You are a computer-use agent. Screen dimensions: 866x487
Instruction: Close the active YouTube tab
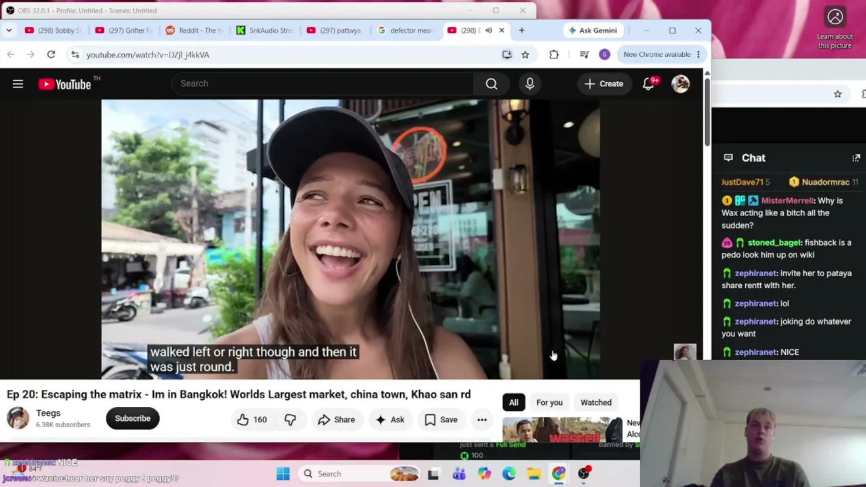pos(501,30)
